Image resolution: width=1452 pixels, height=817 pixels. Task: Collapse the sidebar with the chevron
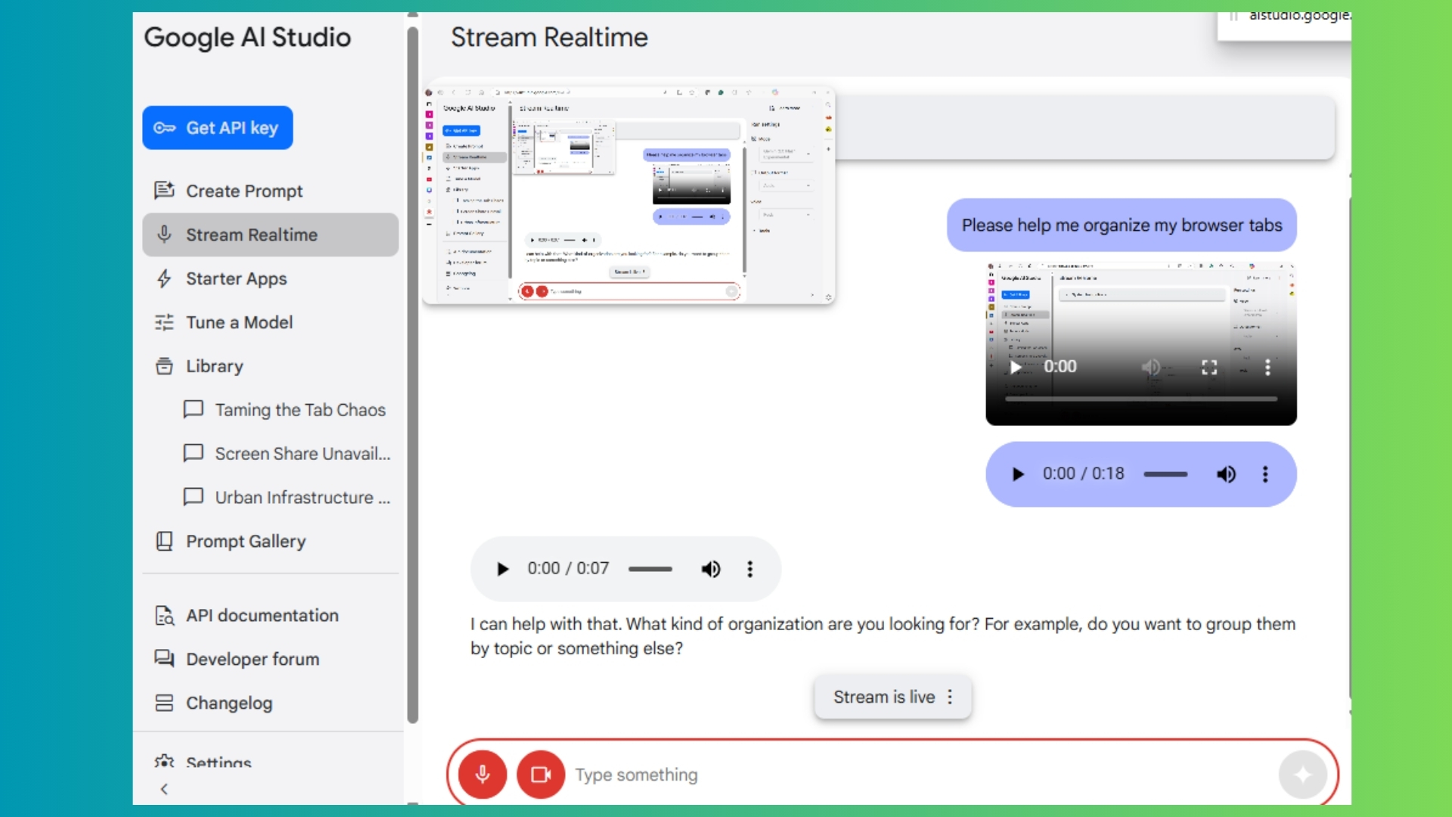pos(164,789)
